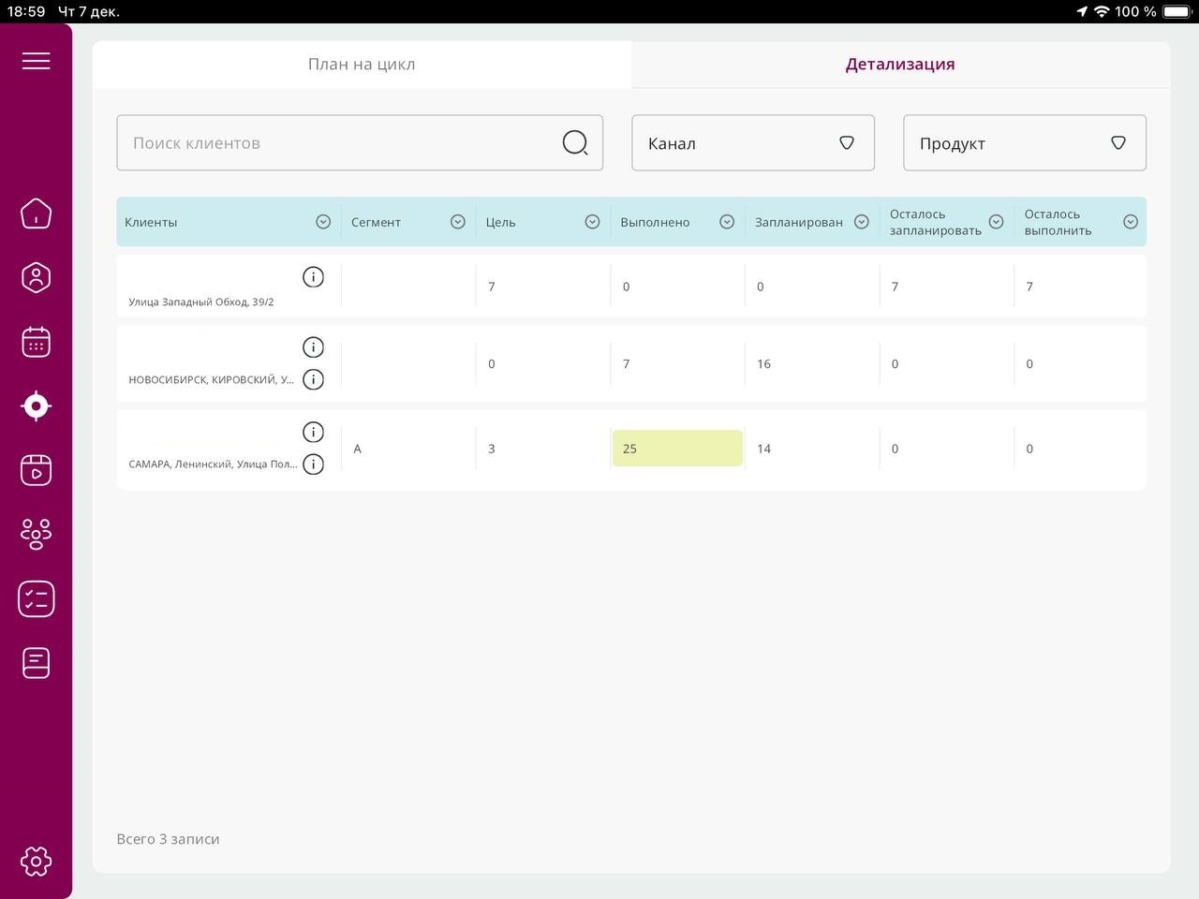Expand the Выполнено column sort arrow
Screen dimensions: 1199x899
(727, 222)
